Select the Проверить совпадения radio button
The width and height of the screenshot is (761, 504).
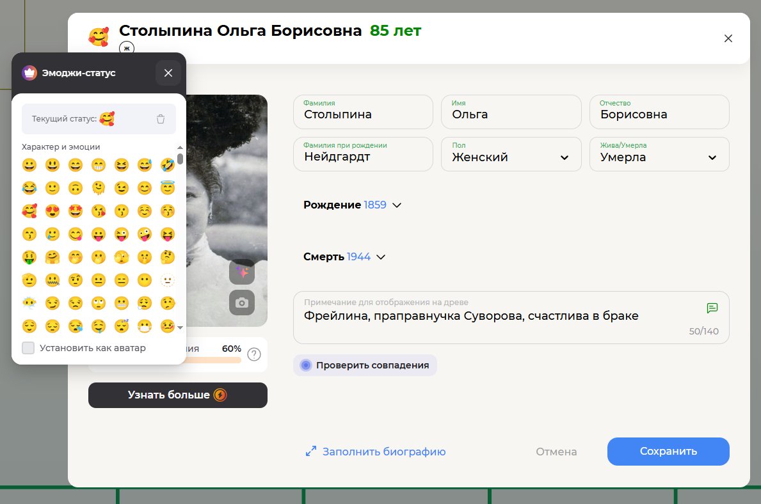click(x=305, y=365)
